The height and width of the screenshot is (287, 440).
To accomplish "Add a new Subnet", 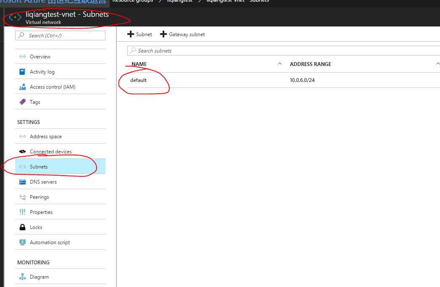I will [x=140, y=34].
